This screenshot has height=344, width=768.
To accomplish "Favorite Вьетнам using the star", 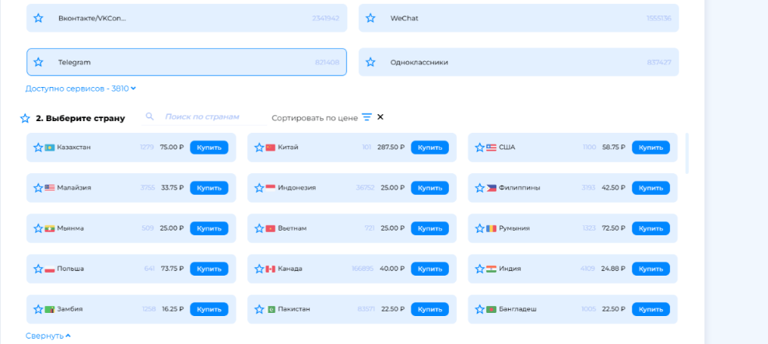I will [260, 228].
